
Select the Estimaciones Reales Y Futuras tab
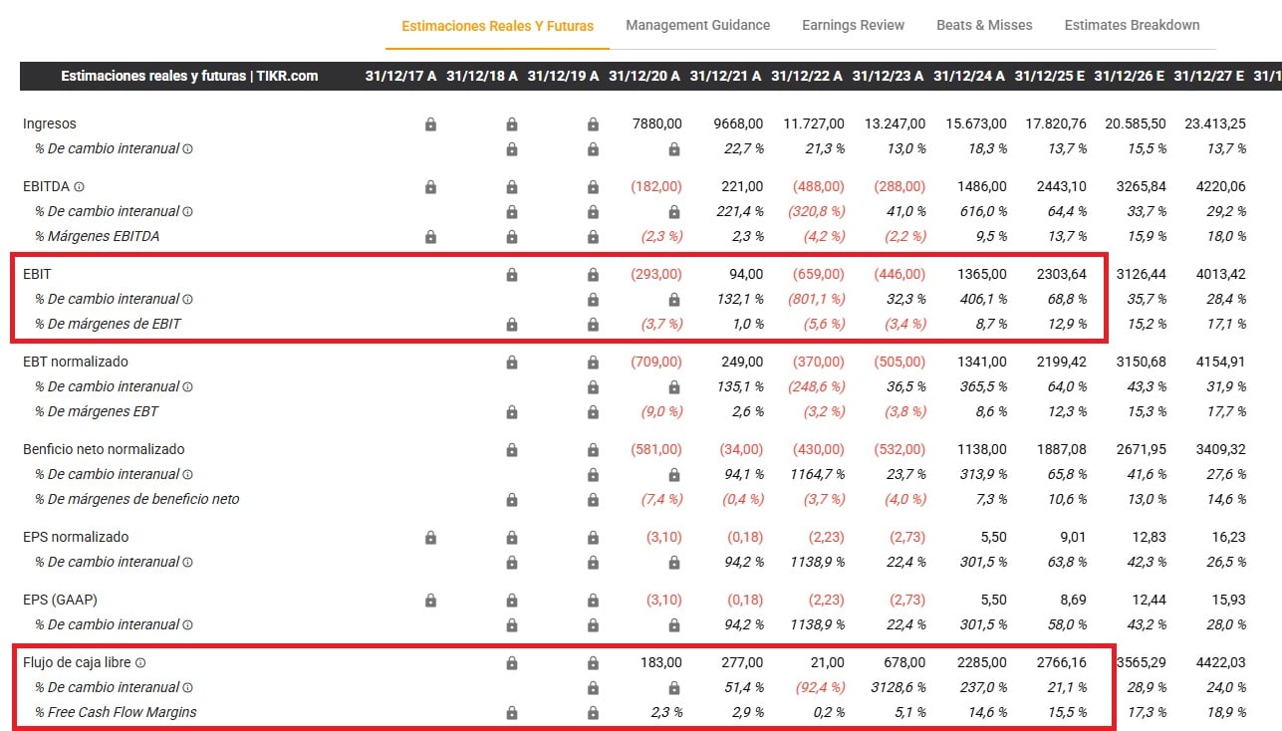pyautogui.click(x=497, y=26)
